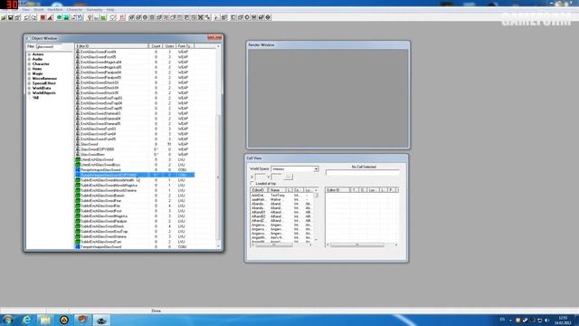Click the Cell View cell list horizontal scrollbar
The image size is (579, 326).
(x=274, y=244)
